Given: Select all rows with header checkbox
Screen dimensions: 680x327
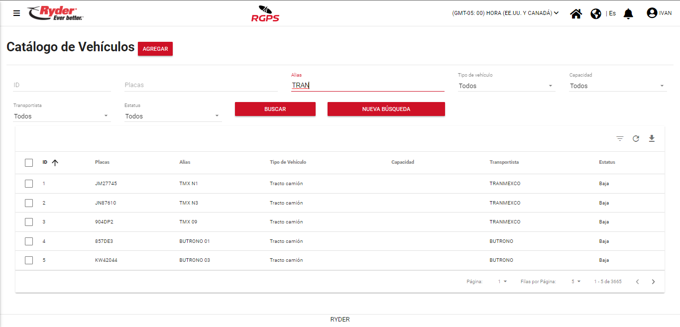Looking at the screenshot, I should (x=29, y=163).
